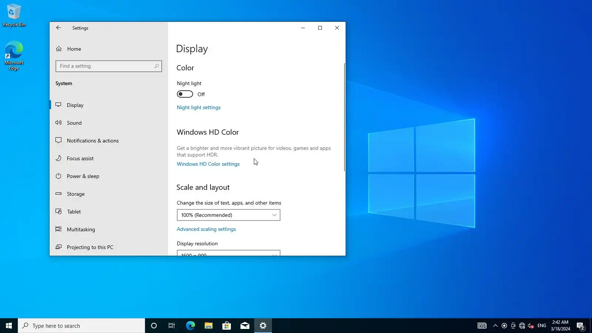This screenshot has height=333, width=592.
Task: Click the Display page title
Action: [192, 49]
